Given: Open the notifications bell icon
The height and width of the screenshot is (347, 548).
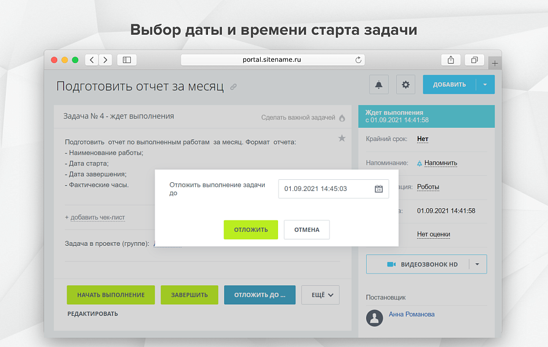Looking at the screenshot, I should (x=379, y=84).
